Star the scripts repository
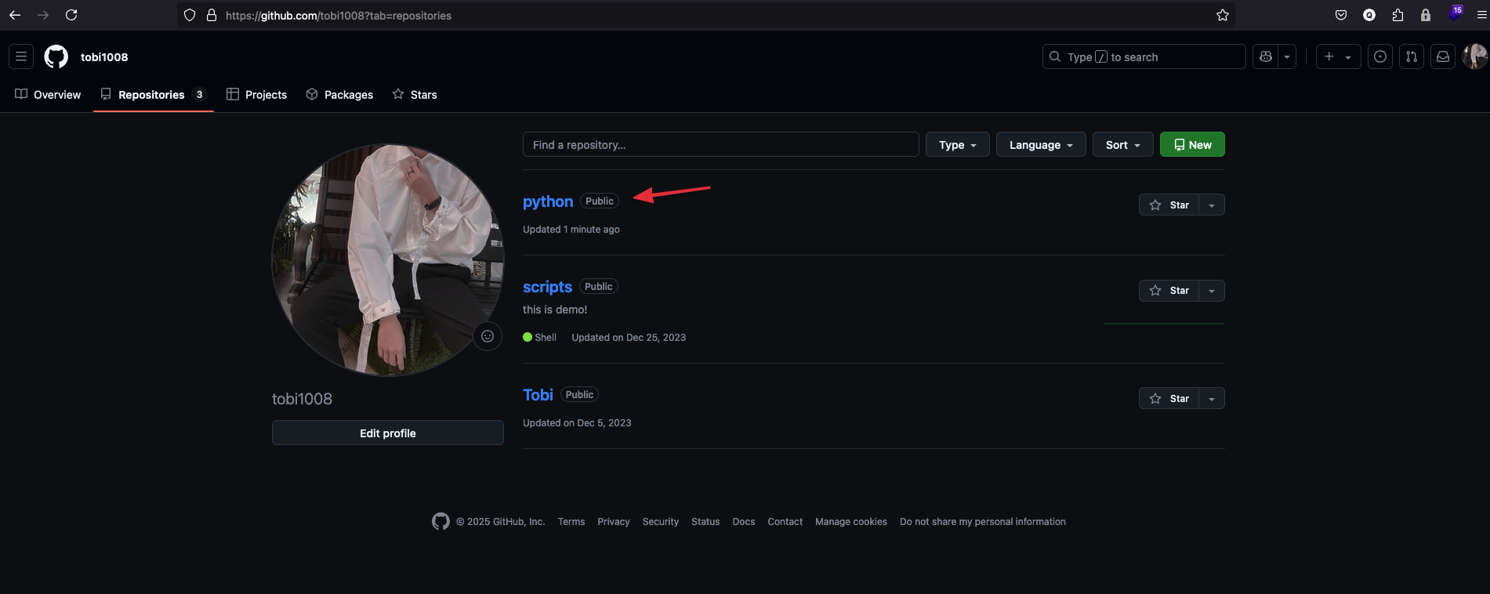1490x594 pixels. click(x=1169, y=291)
